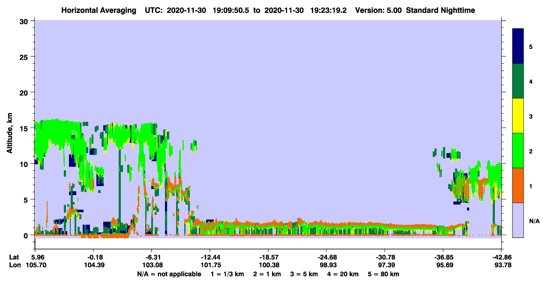Click the lavender N/A colorbar segment
557x286 pixels.
(518, 220)
